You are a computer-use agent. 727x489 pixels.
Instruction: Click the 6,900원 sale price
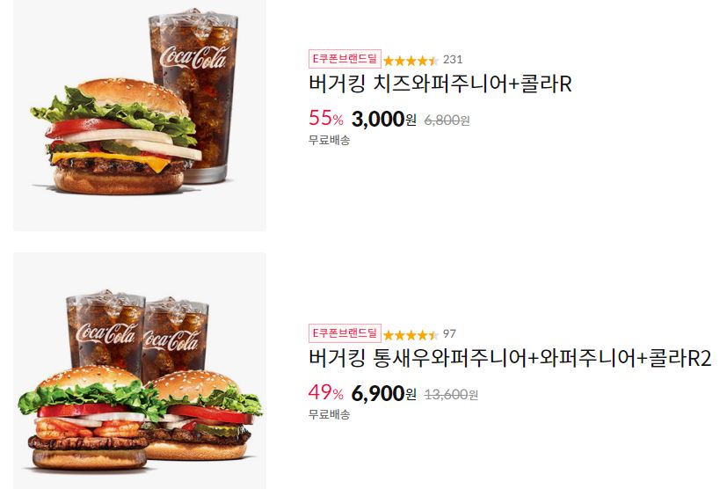coord(384,394)
